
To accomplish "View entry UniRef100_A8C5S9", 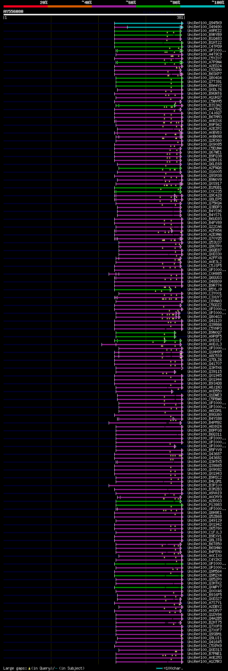I will pyautogui.click(x=204, y=356).
